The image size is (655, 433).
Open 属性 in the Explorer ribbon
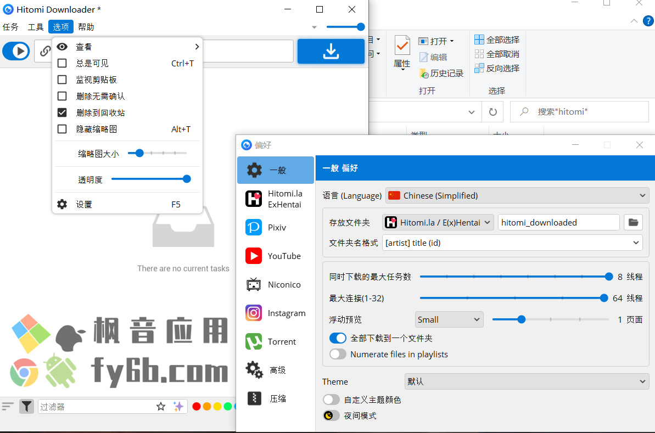[402, 53]
